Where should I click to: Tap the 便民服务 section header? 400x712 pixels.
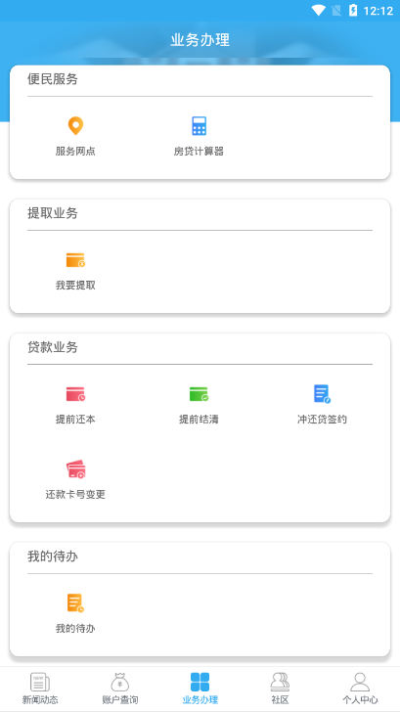click(53, 79)
